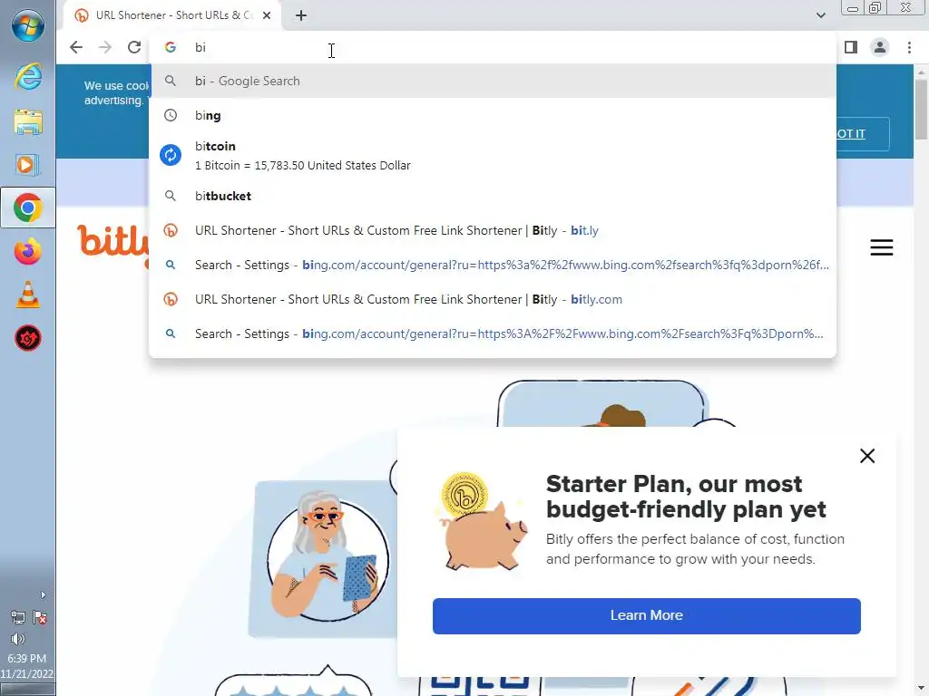Launch Internet Explorer from taskbar
This screenshot has width=929, height=696.
tap(28, 76)
